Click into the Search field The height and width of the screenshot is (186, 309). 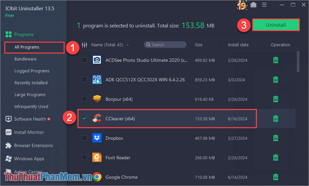[165, 45]
